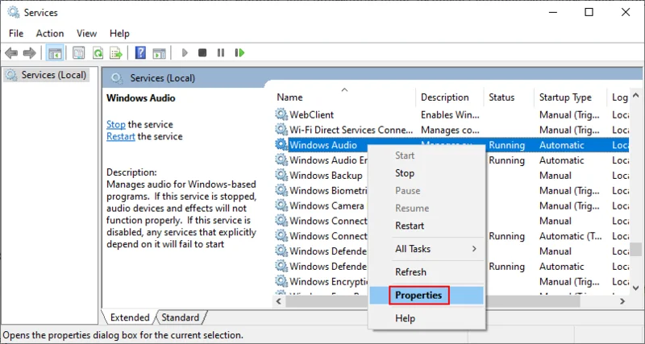Click Automatic startup type of Windows Audio
Screen dimensions: 645x344
[561, 145]
